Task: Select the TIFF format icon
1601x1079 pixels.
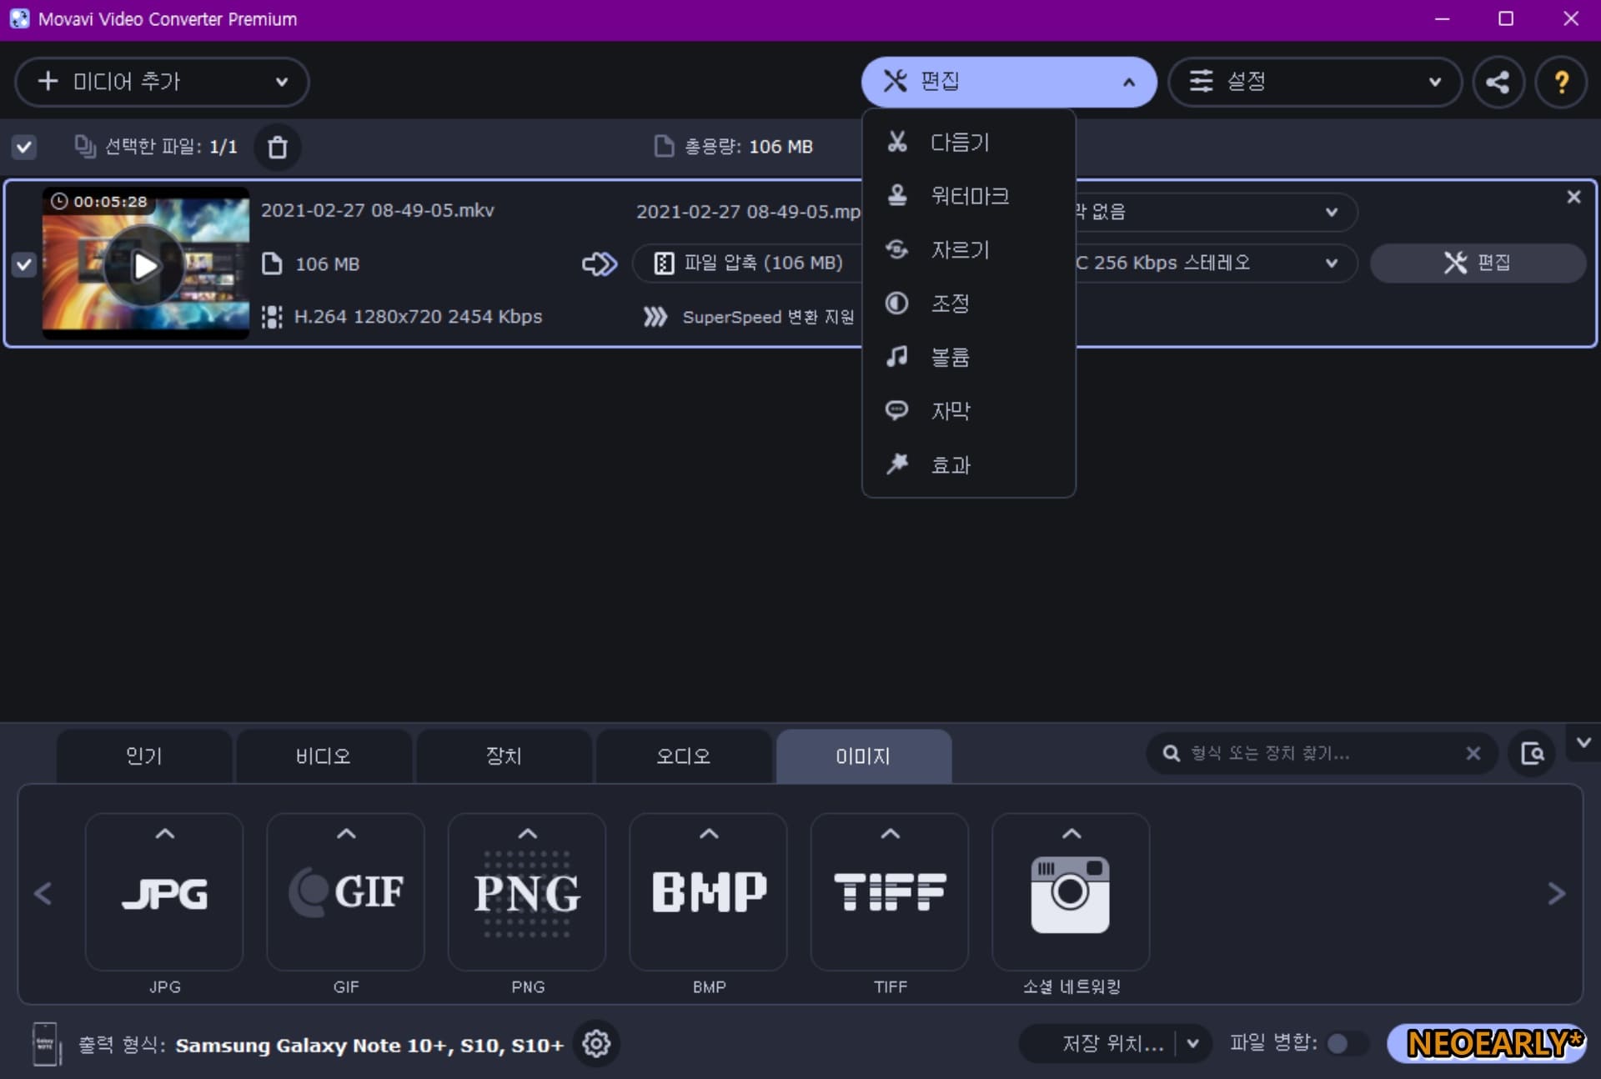Action: click(890, 893)
